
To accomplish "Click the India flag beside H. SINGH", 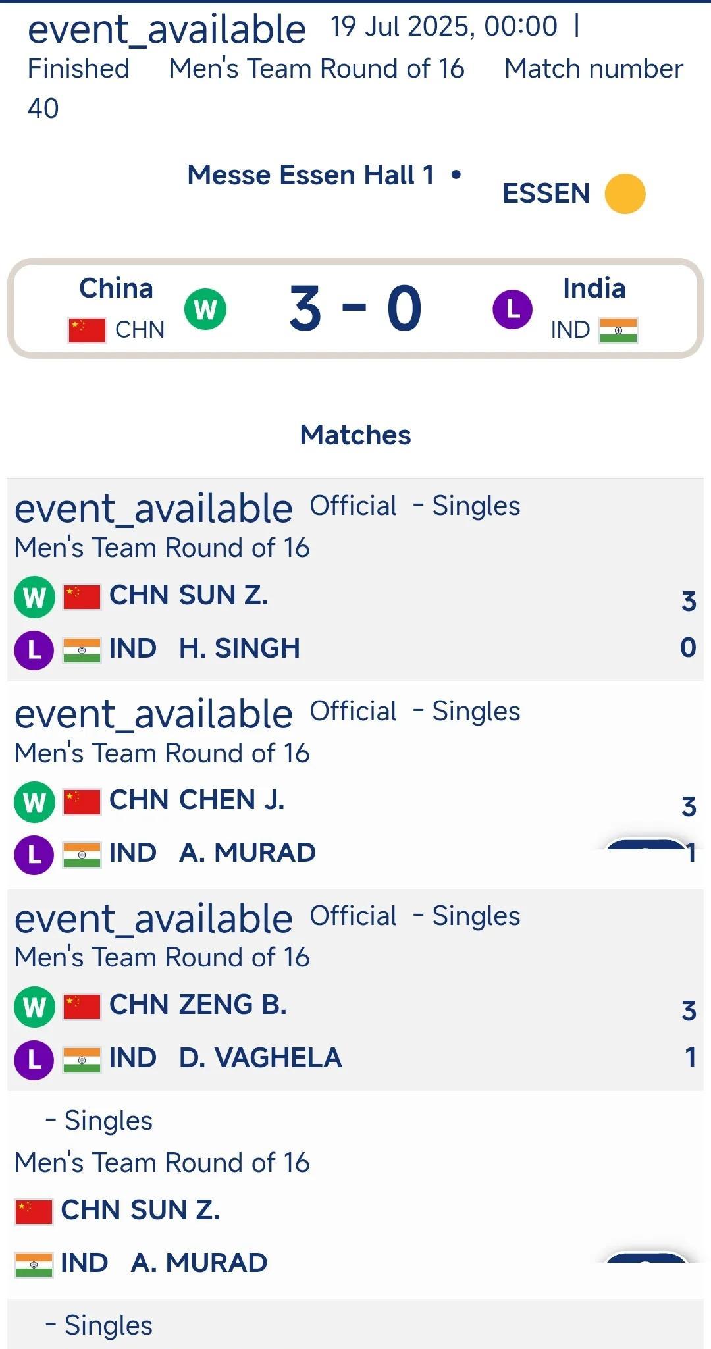I will pyautogui.click(x=82, y=650).
